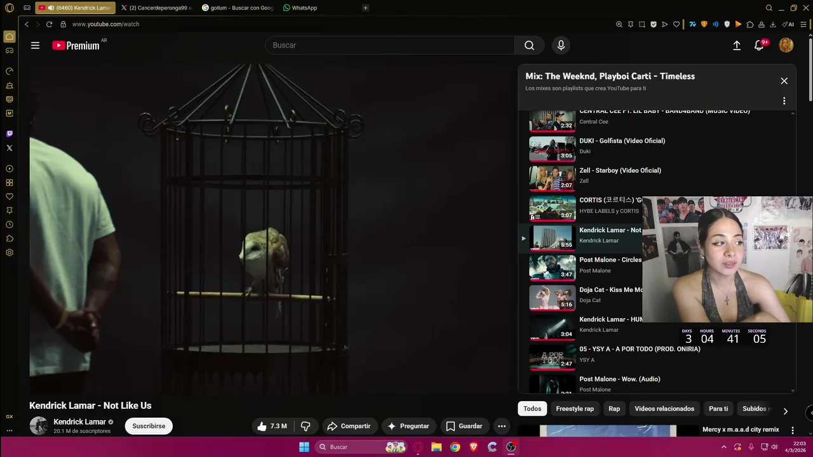
Task: Open the mix playlist three-dot options
Action: (x=784, y=101)
